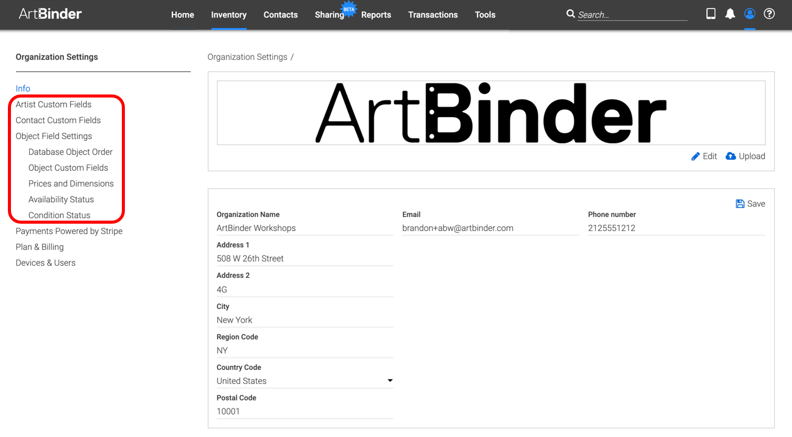Open Artist Custom Fields settings

pos(54,104)
